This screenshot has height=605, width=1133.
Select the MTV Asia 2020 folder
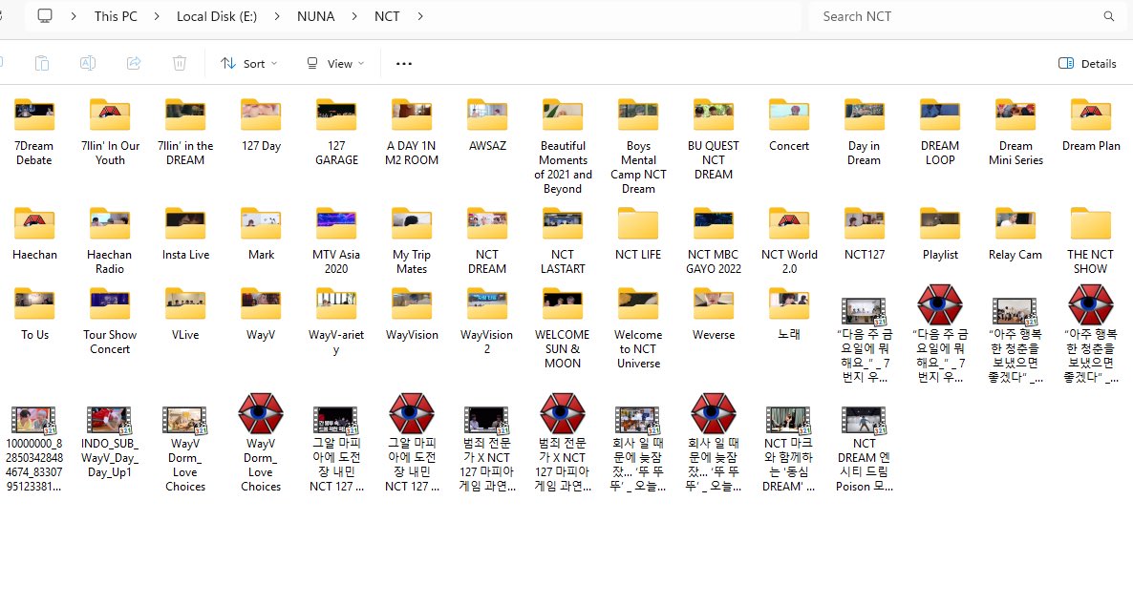pos(336,241)
